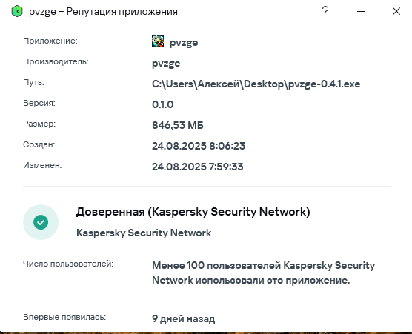Click the Kaspersky logo icon in title bar
412x334 pixels.
[17, 11]
